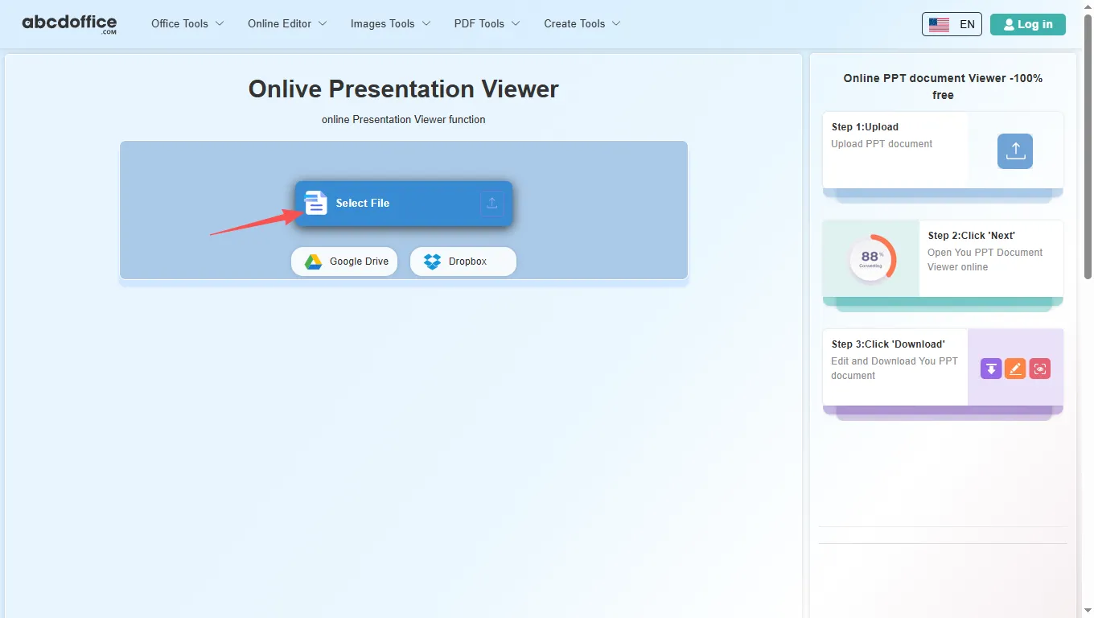
Task: Click the Step 1:Upload heading
Action: [x=865, y=127]
